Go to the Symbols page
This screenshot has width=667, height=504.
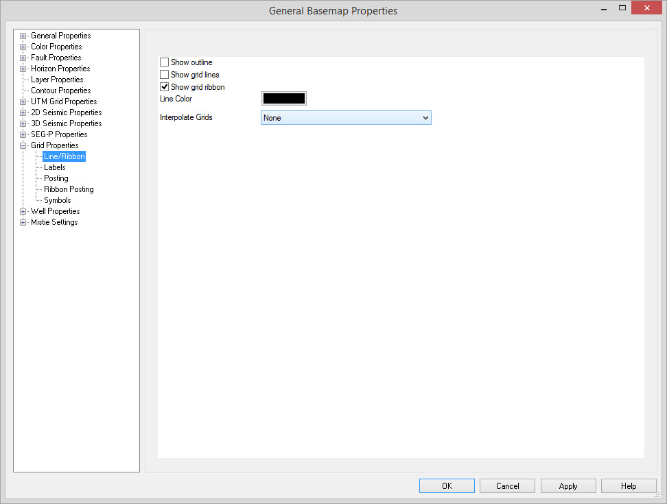(58, 200)
